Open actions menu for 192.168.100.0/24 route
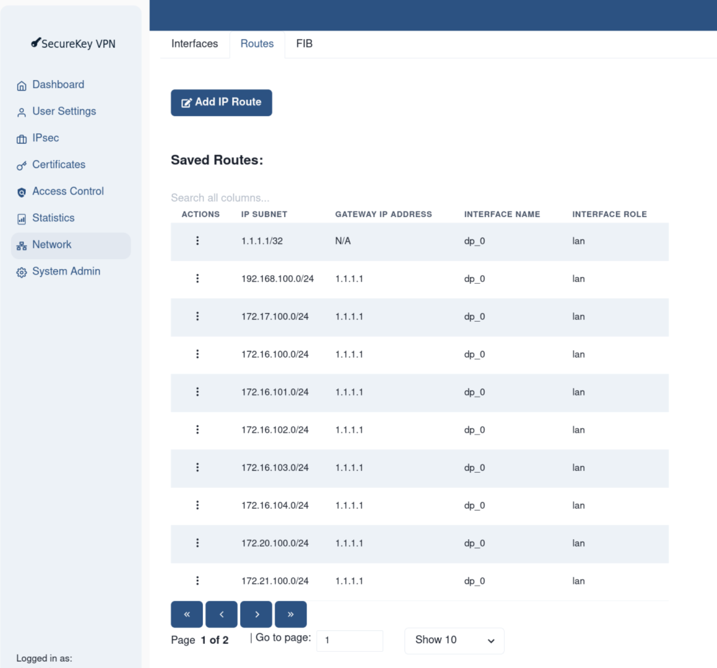Image resolution: width=717 pixels, height=668 pixels. (197, 279)
